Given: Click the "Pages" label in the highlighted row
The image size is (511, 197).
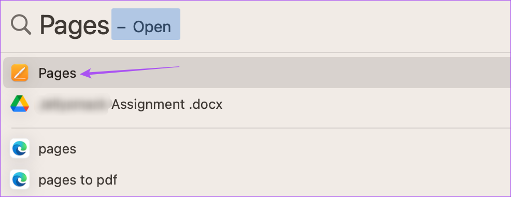Looking at the screenshot, I should [x=58, y=73].
